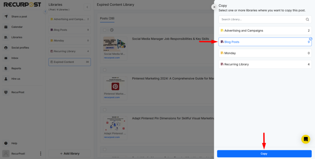This screenshot has height=159, width=315.
Task: Open the yellow chat support bubble
Action: click(305, 139)
